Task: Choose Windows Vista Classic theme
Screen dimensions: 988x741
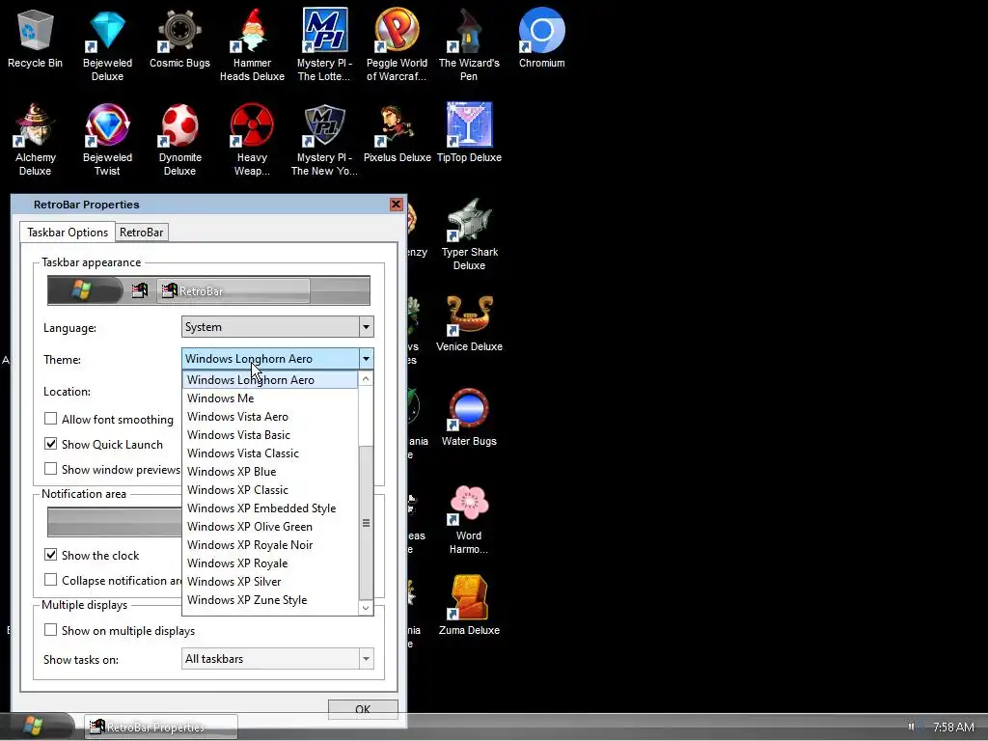Action: click(270, 453)
